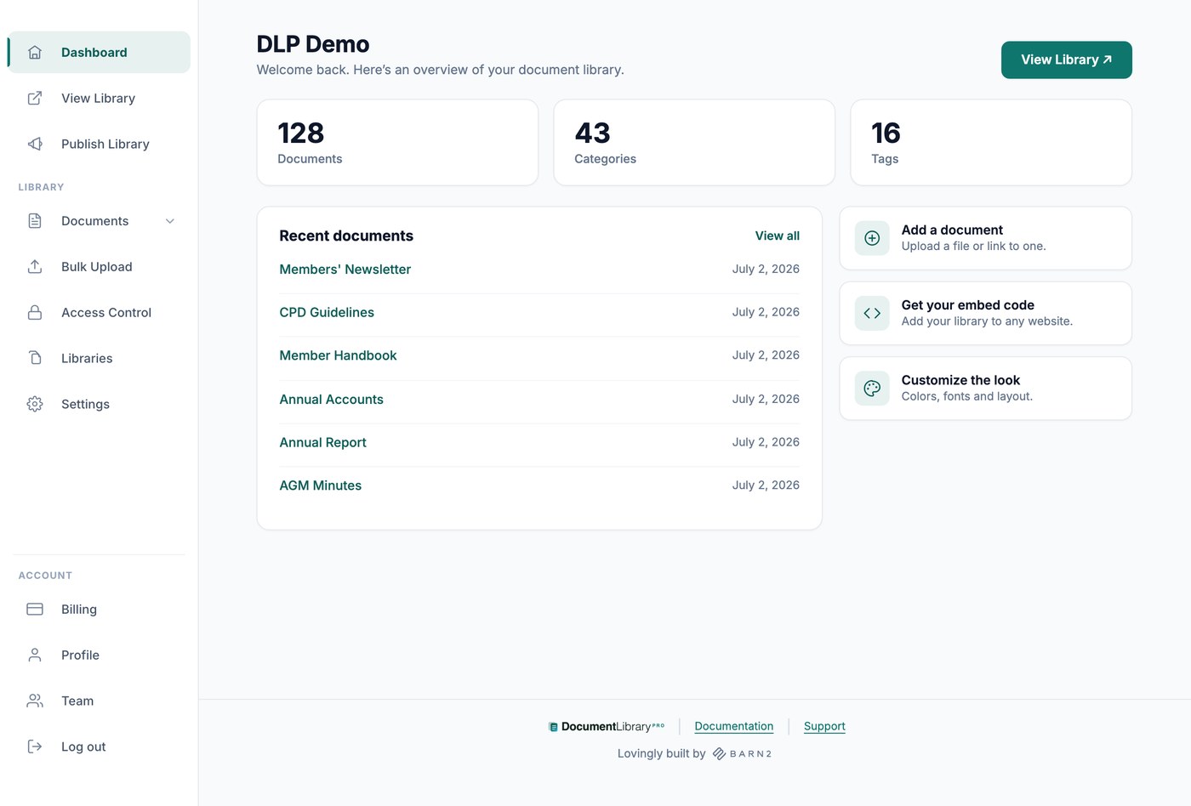Click the palette icon for Customize the look
This screenshot has height=806, width=1191.
pyautogui.click(x=872, y=389)
